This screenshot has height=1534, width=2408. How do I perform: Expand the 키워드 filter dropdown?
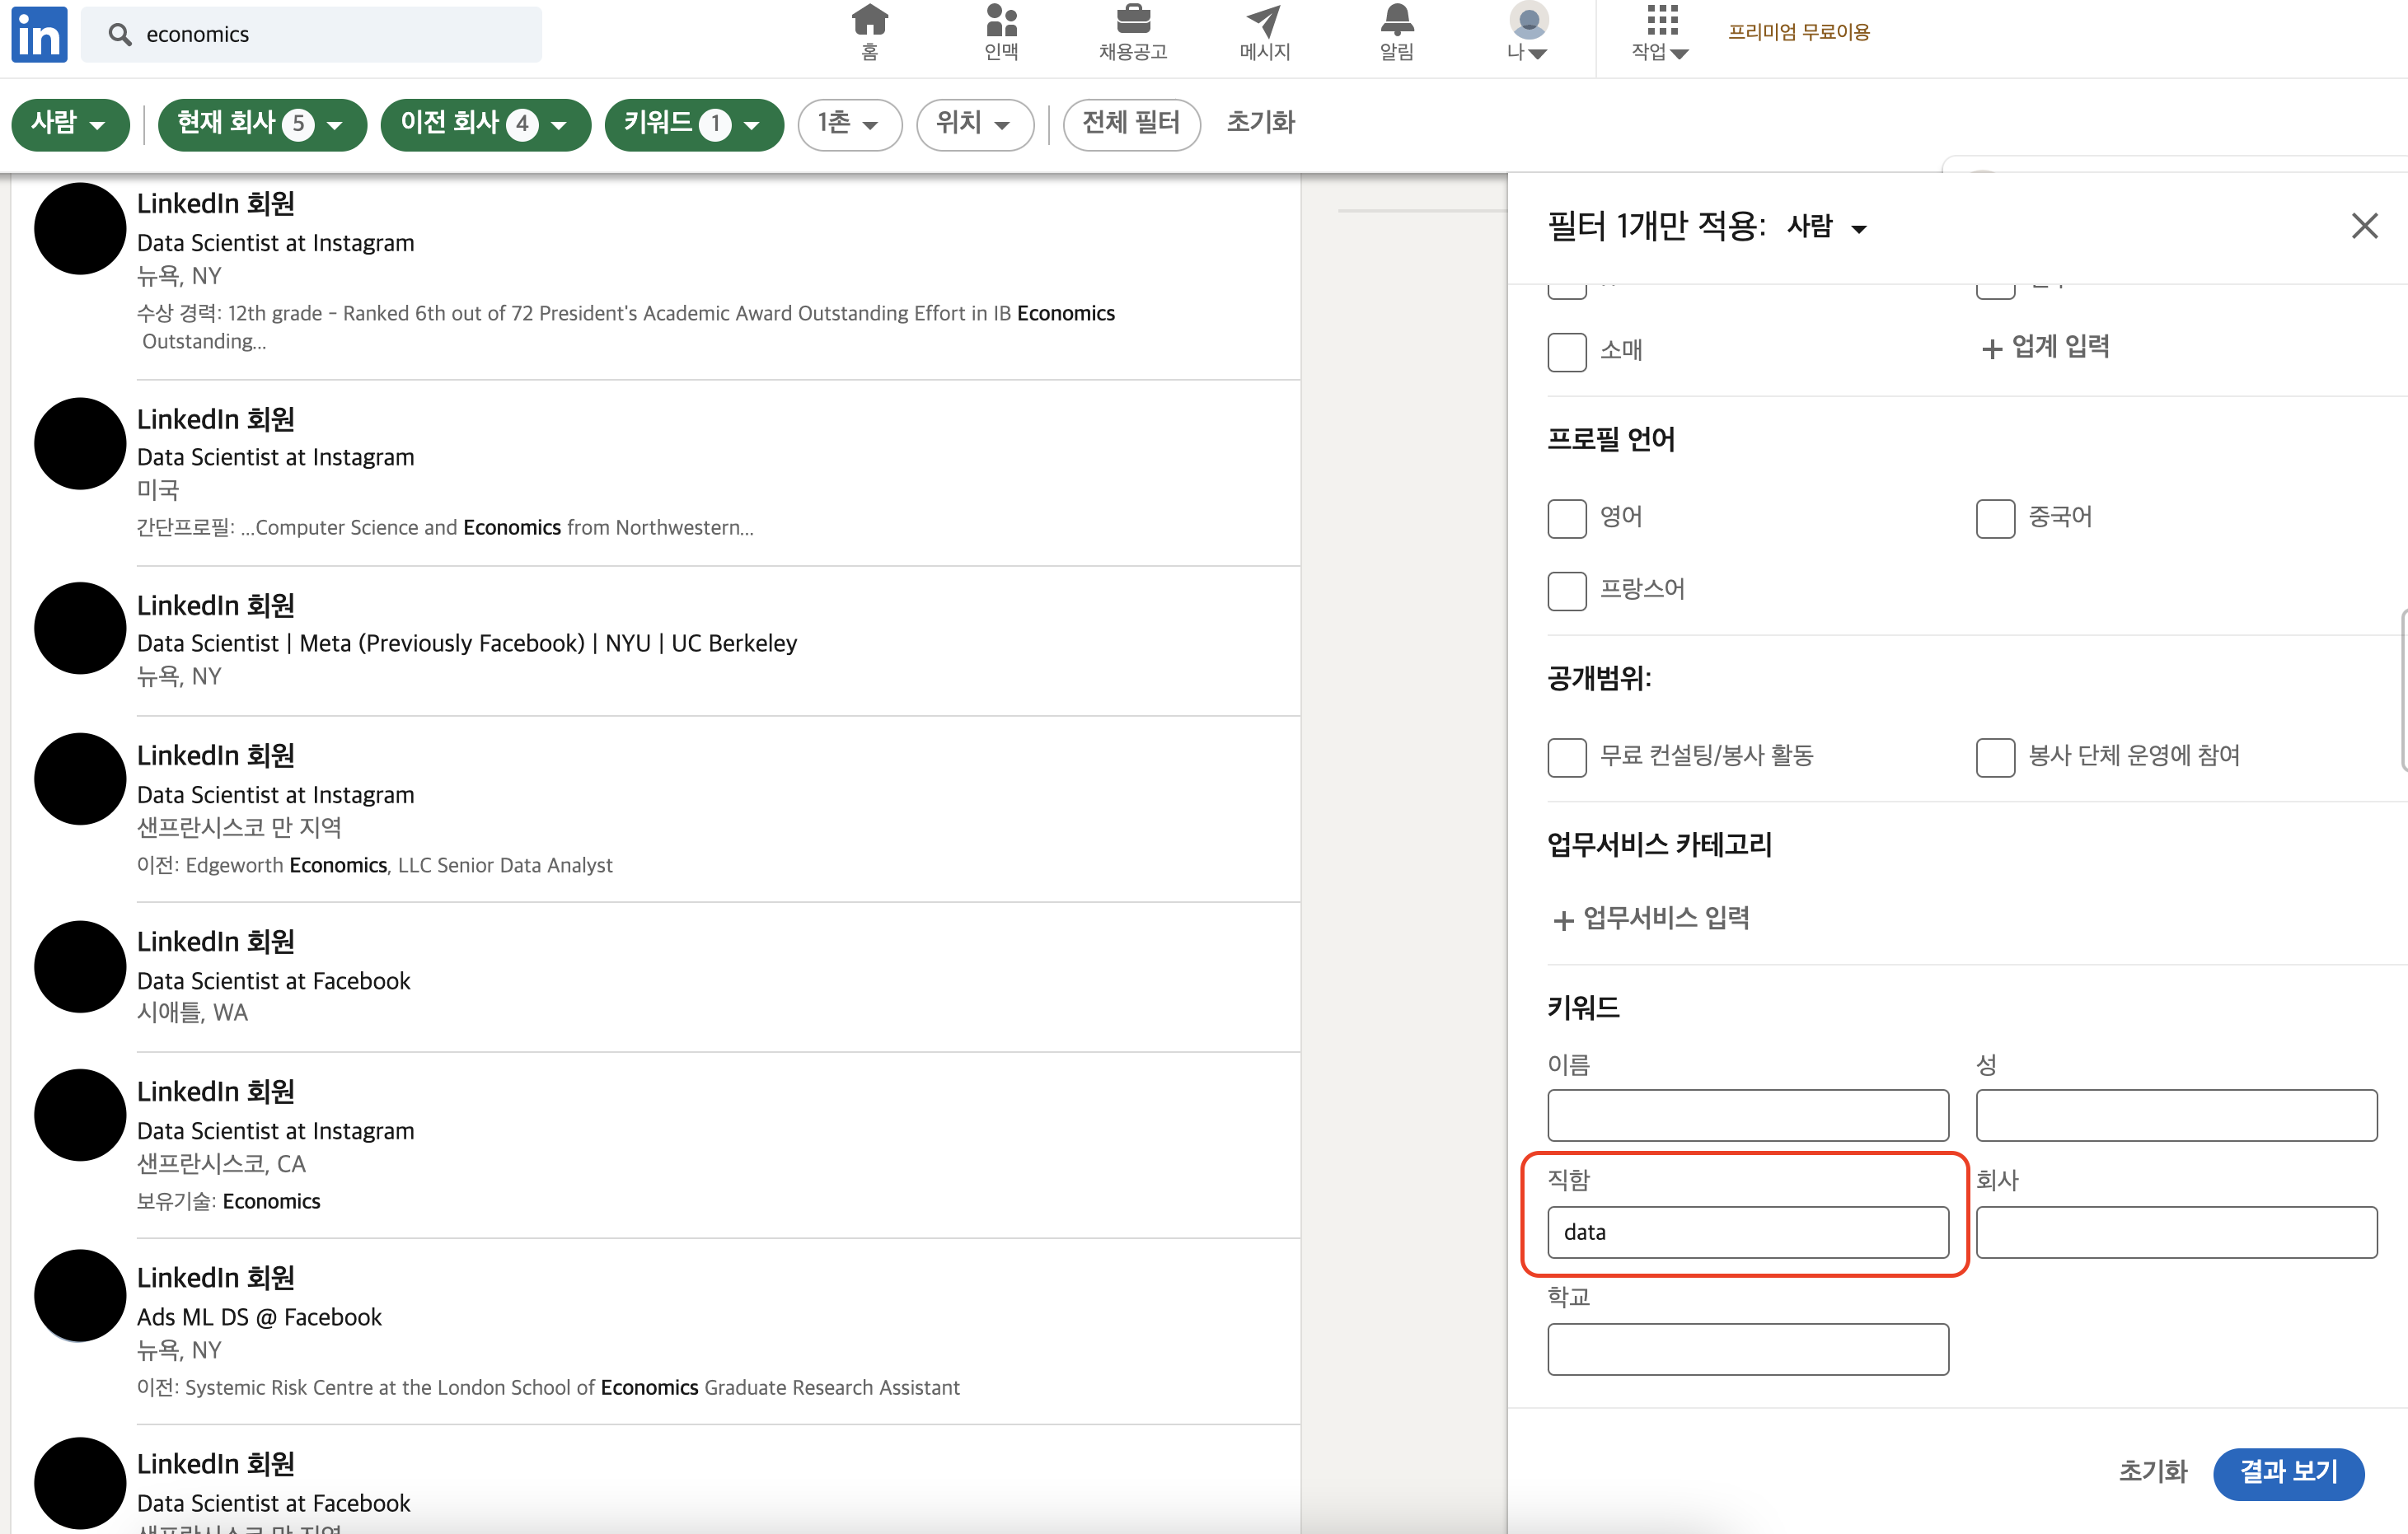[x=693, y=124]
